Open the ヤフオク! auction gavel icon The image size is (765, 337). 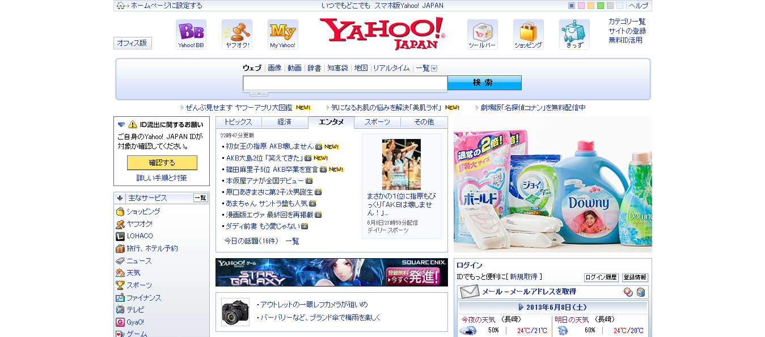[x=237, y=35]
